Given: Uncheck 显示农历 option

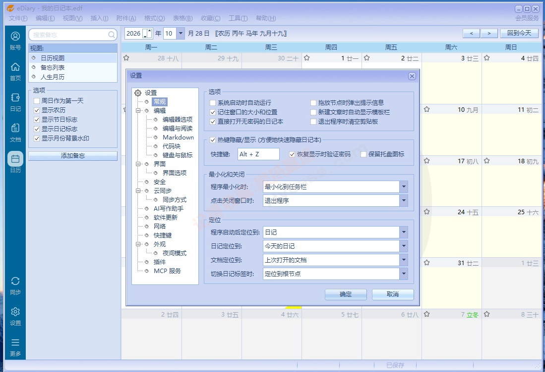Looking at the screenshot, I should (37, 110).
